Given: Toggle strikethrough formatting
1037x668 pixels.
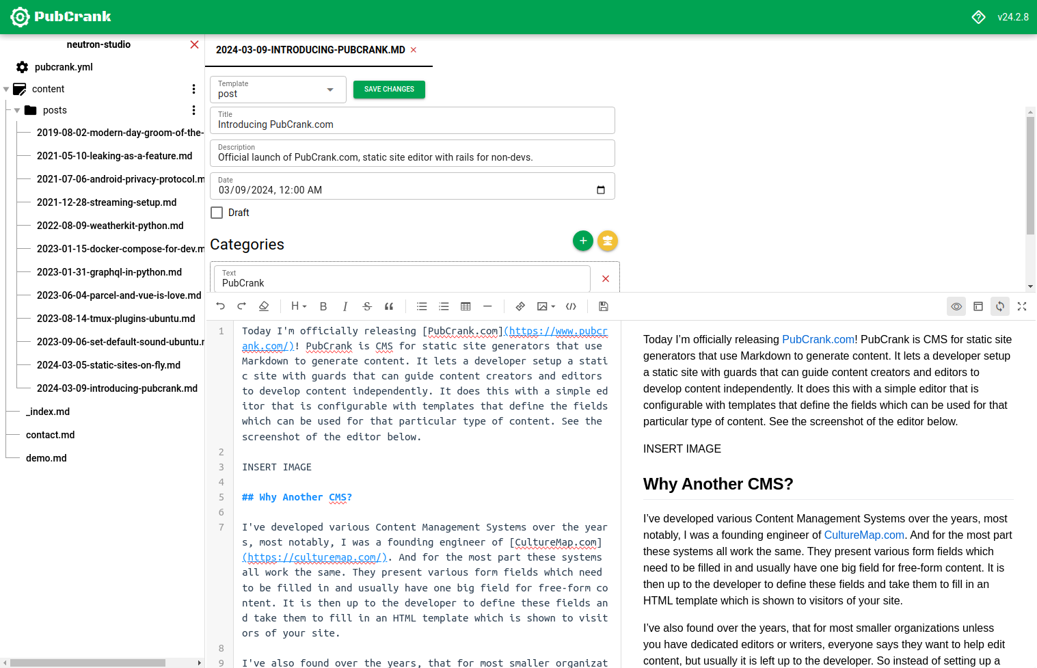Looking at the screenshot, I should (367, 306).
